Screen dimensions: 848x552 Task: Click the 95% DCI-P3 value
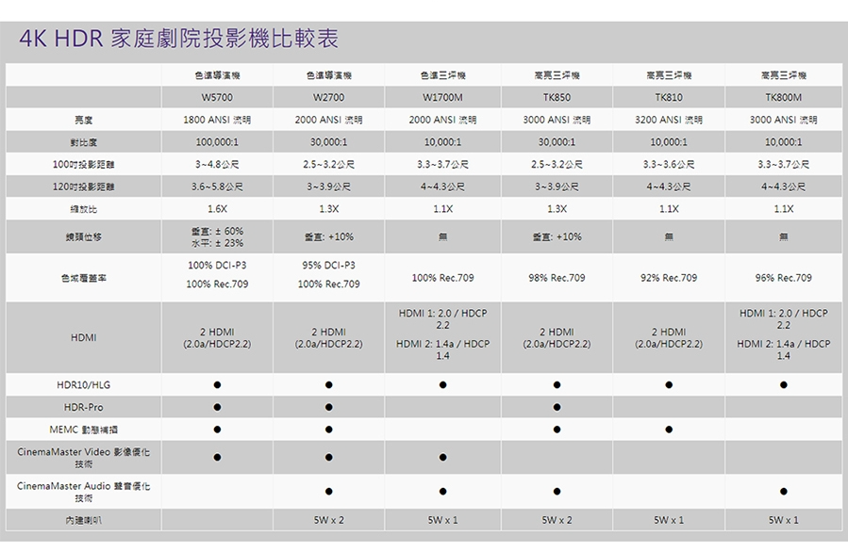[329, 266]
